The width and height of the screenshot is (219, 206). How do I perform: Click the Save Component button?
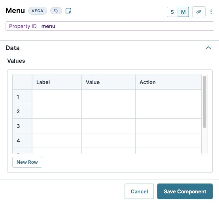click(185, 191)
